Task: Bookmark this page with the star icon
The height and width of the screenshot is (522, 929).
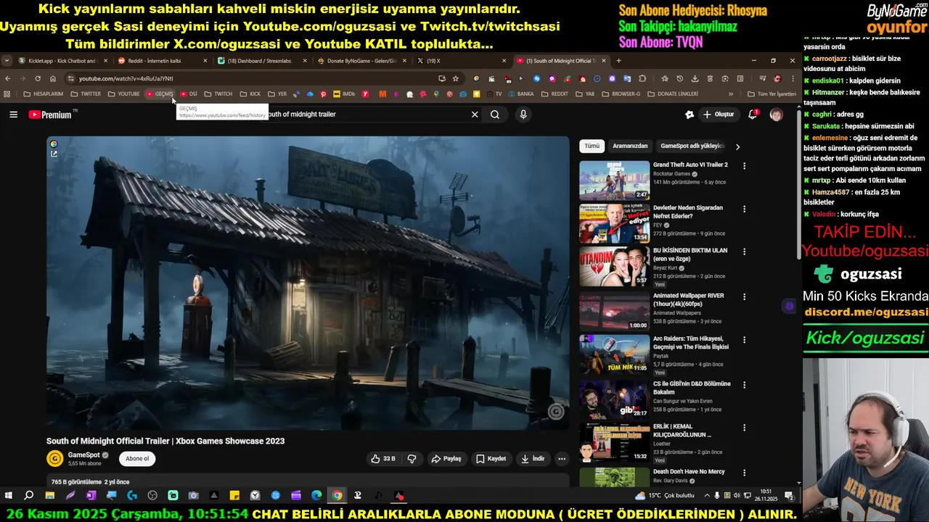Action: coord(456,78)
